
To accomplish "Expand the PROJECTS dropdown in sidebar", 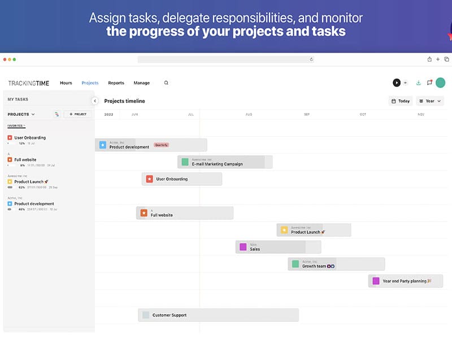I will point(21,114).
